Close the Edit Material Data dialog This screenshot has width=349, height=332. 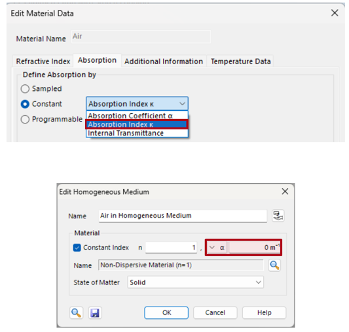coord(335,13)
